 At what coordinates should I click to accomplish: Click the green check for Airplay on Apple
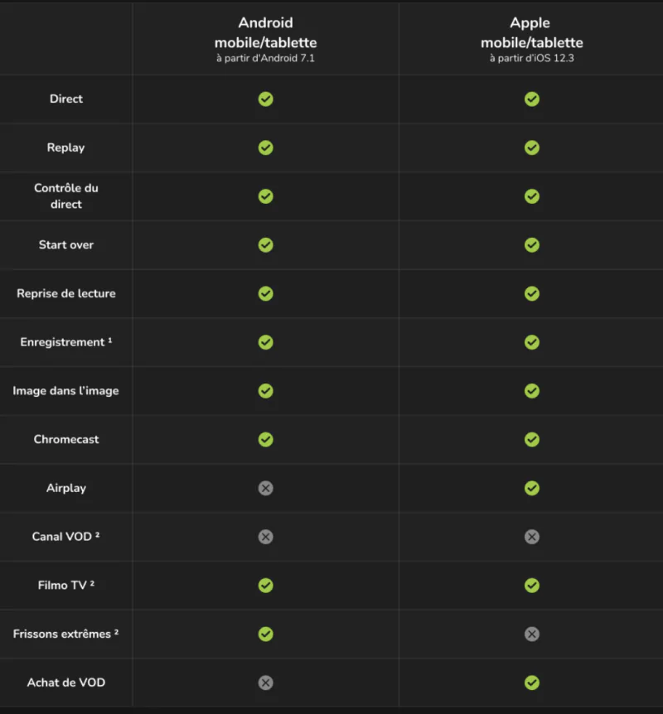(x=532, y=488)
